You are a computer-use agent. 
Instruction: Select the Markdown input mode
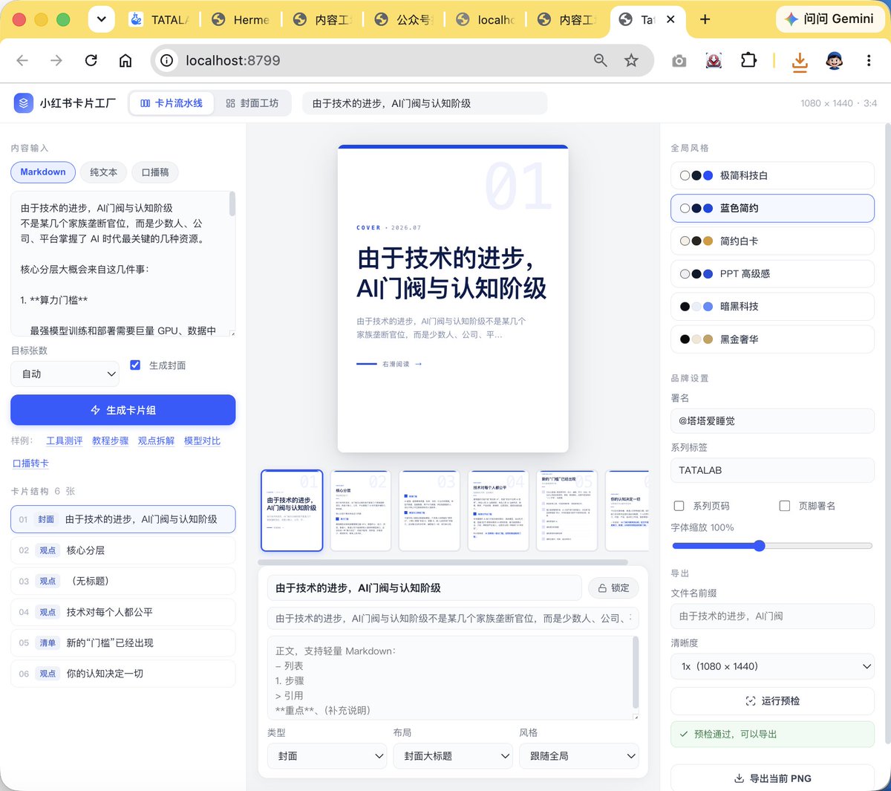tap(43, 172)
